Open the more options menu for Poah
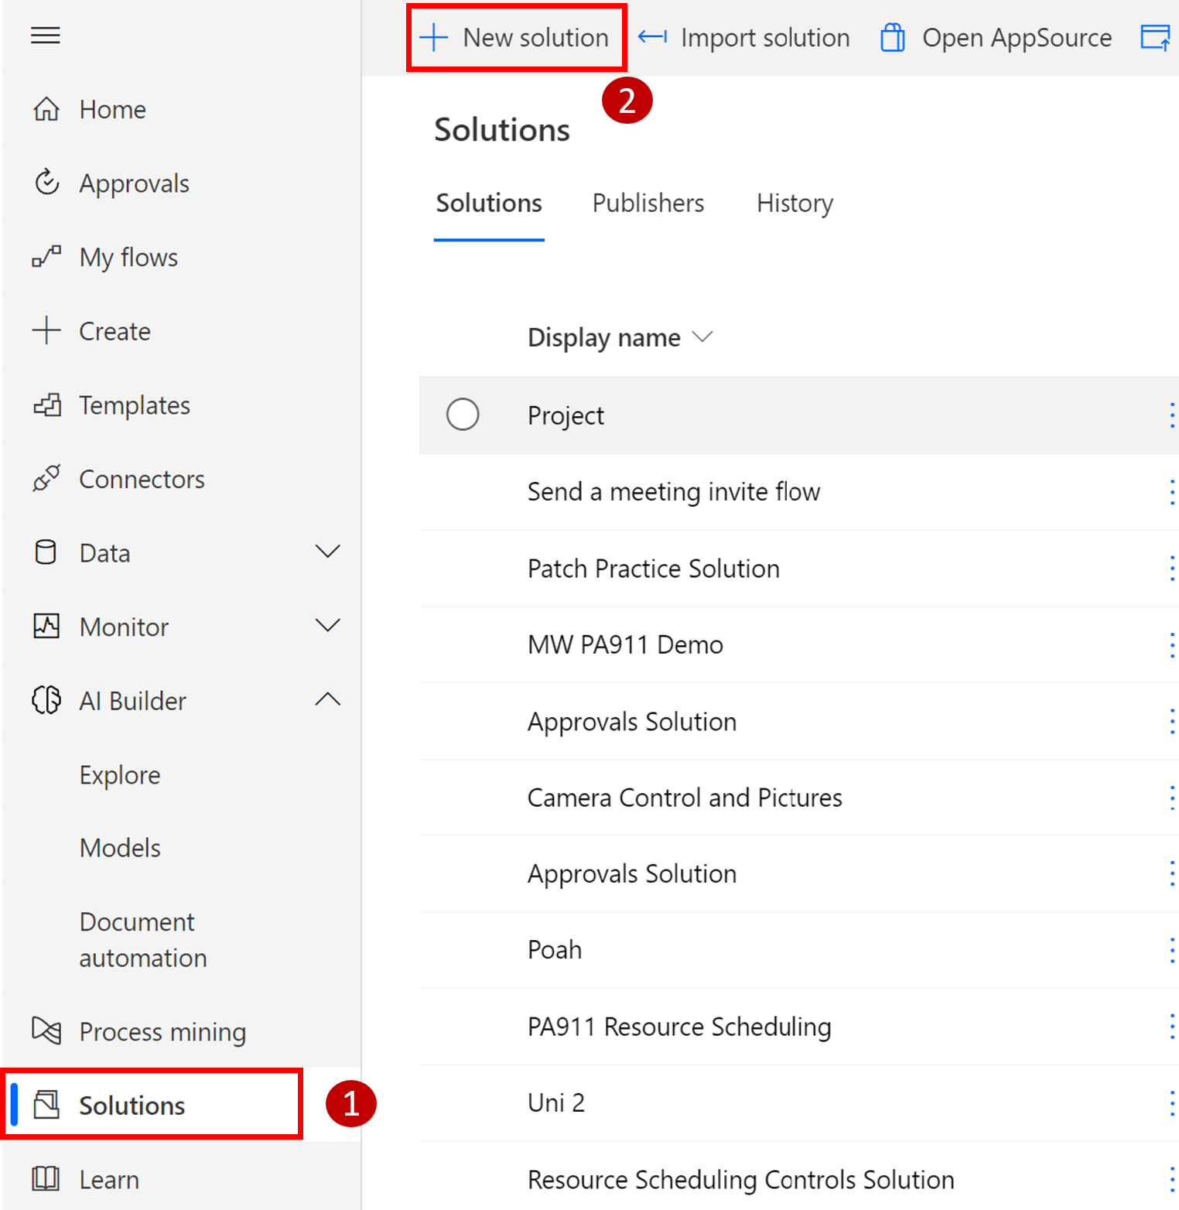Viewport: 1179px width, 1210px height. tap(1172, 950)
